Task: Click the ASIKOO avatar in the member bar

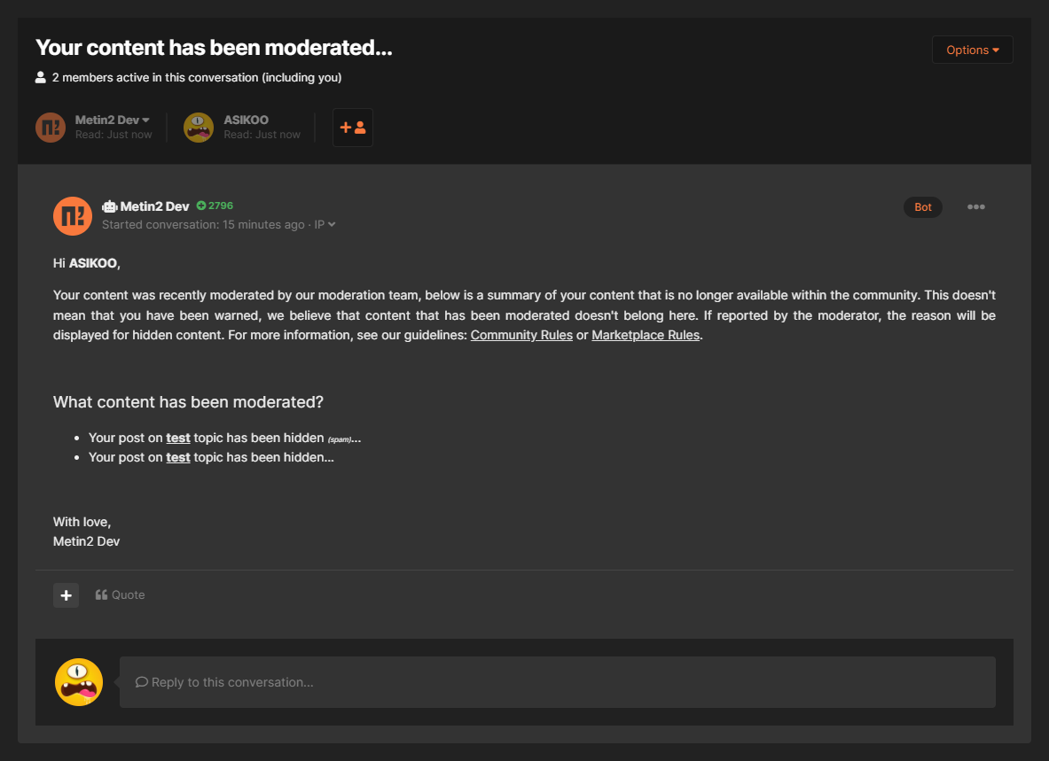Action: [199, 127]
